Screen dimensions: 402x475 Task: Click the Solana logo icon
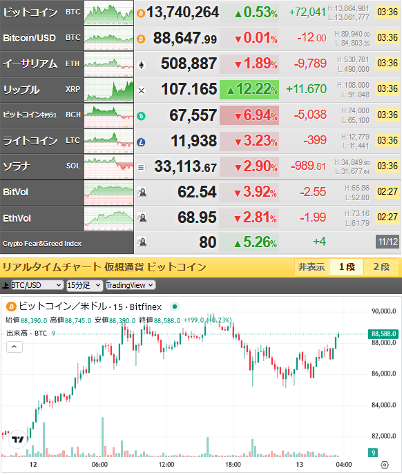pos(141,167)
